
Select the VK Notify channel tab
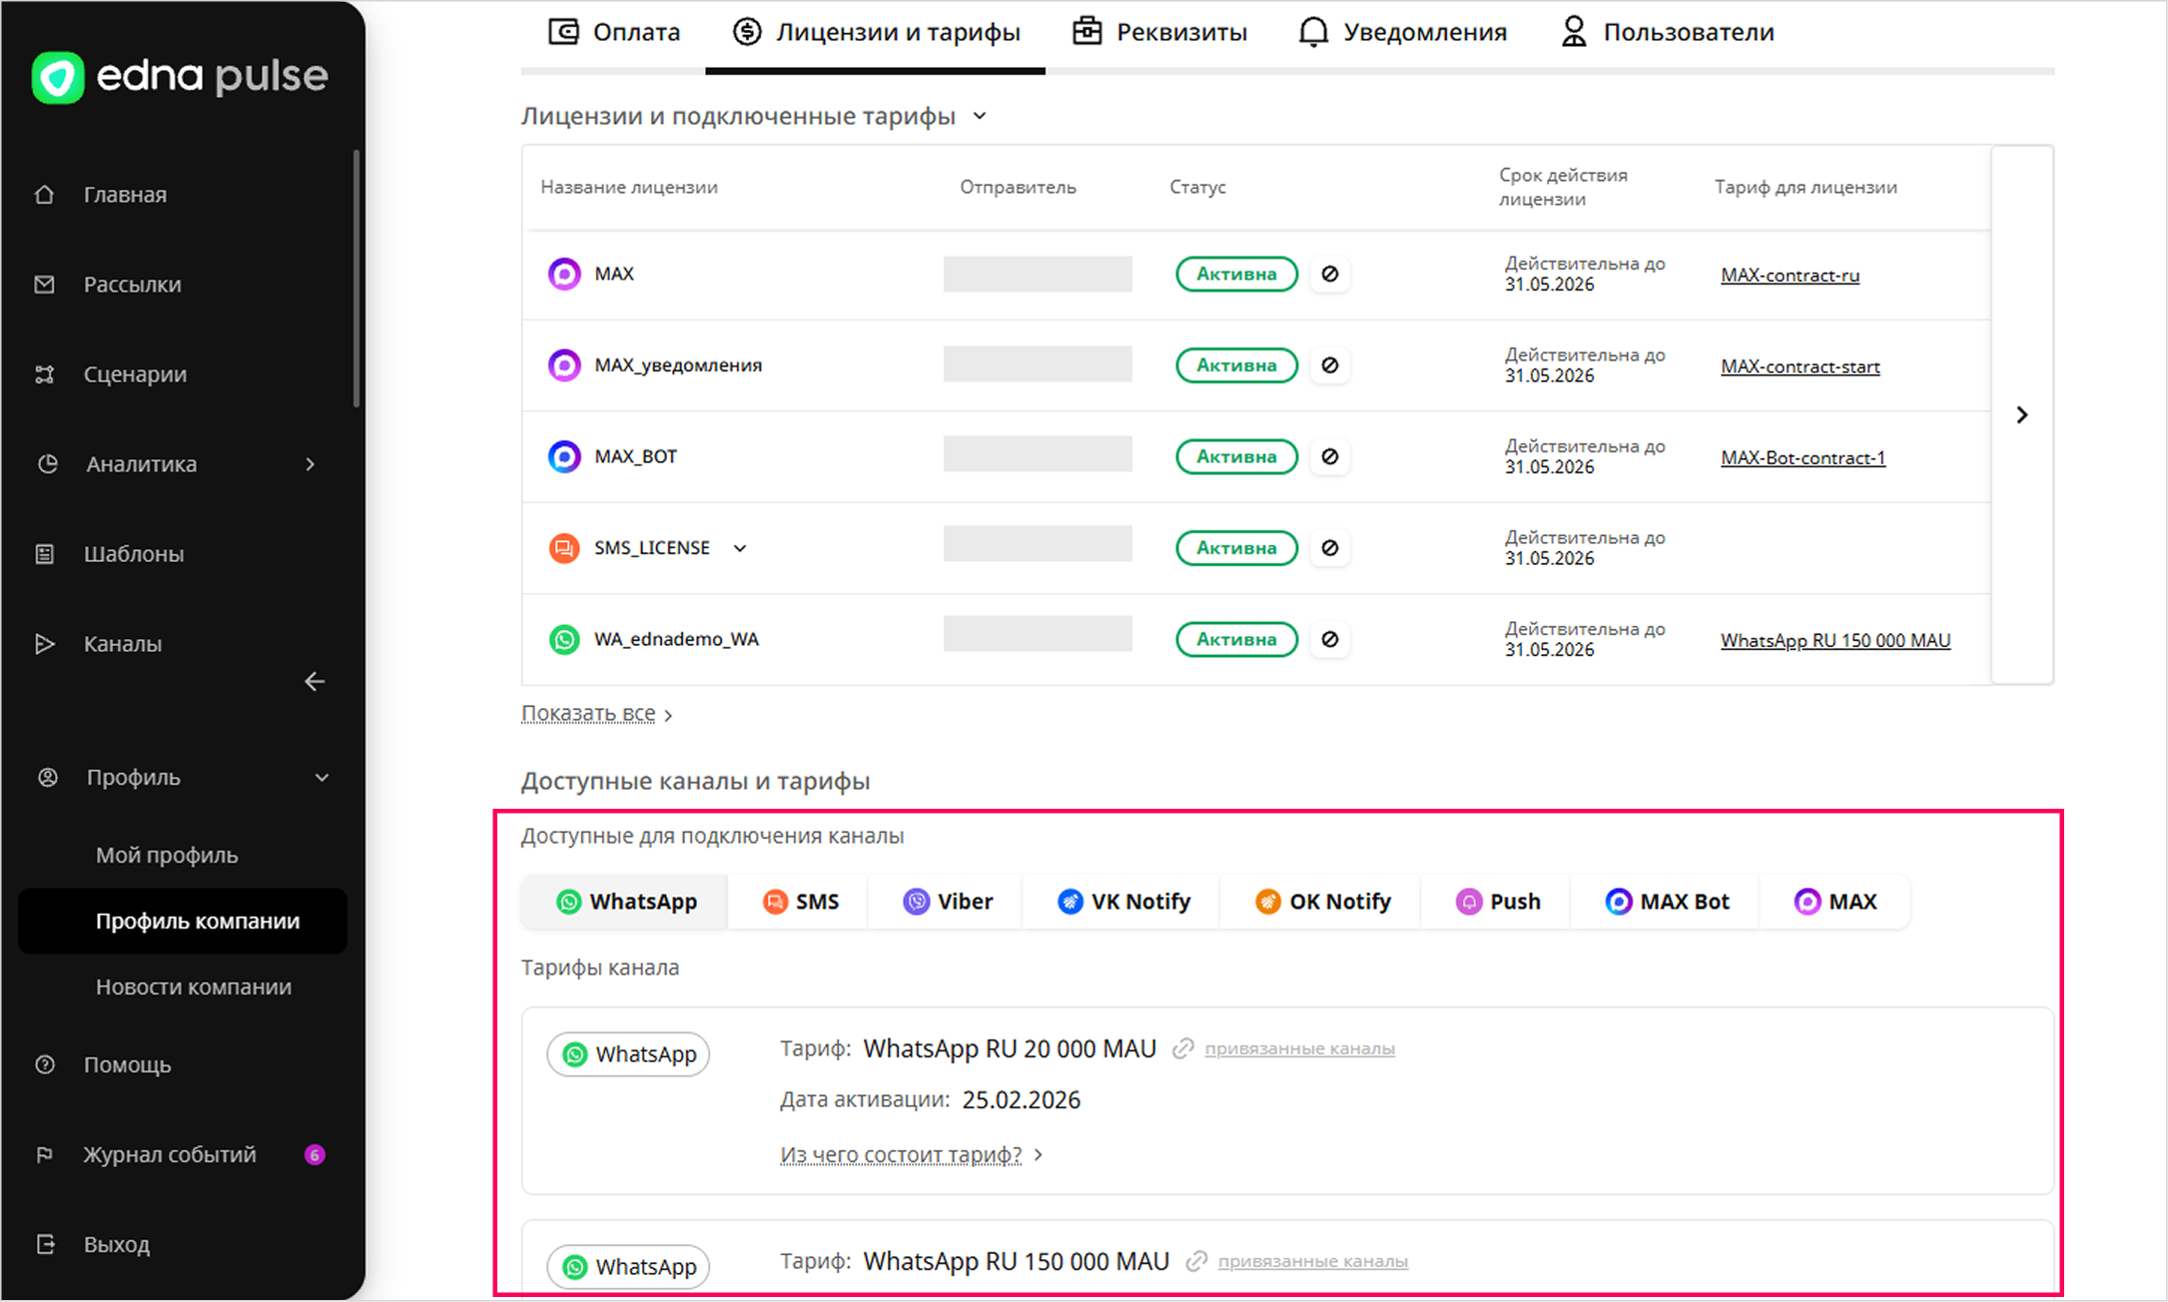1123,902
